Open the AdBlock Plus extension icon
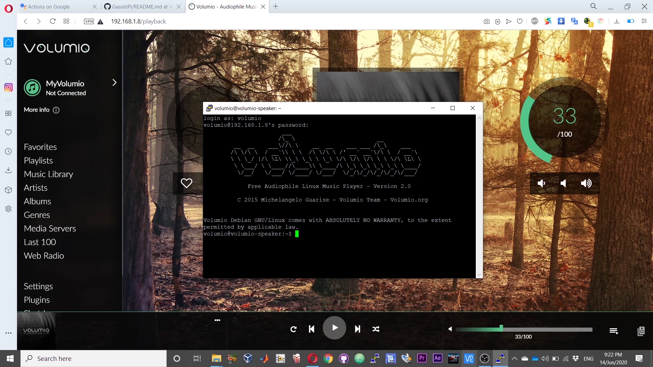Screen dimensions: 653x367 tap(535, 21)
